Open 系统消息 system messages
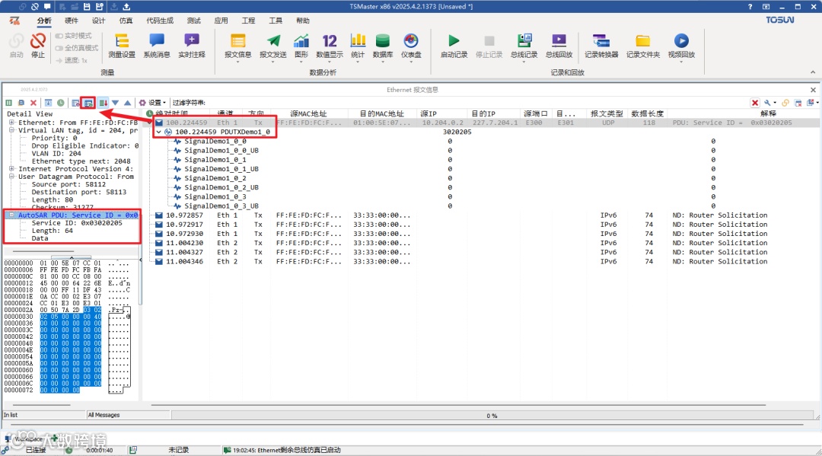This screenshot has height=456, width=822. [x=157, y=45]
